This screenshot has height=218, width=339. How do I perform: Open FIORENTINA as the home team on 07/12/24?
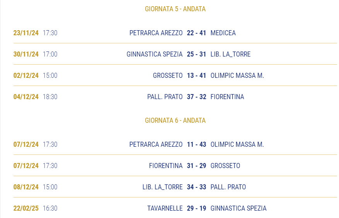166,166
